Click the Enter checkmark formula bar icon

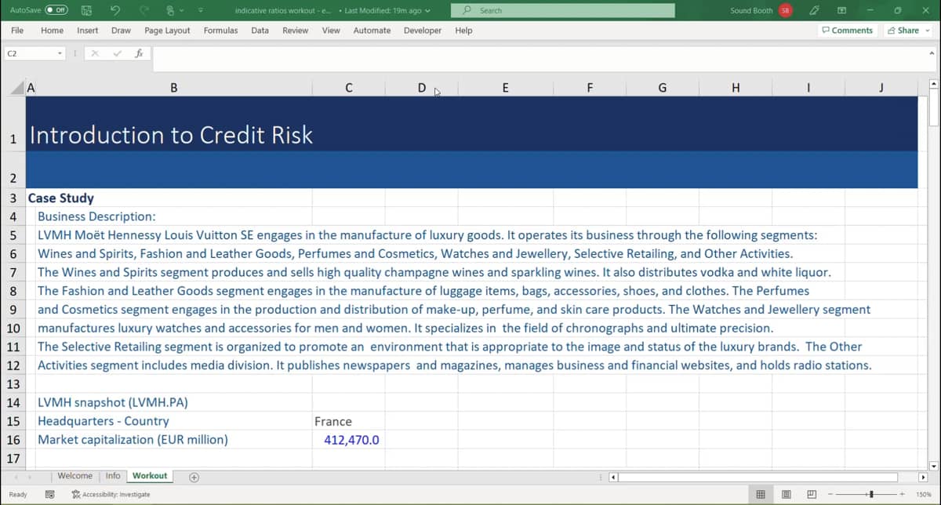coord(117,53)
